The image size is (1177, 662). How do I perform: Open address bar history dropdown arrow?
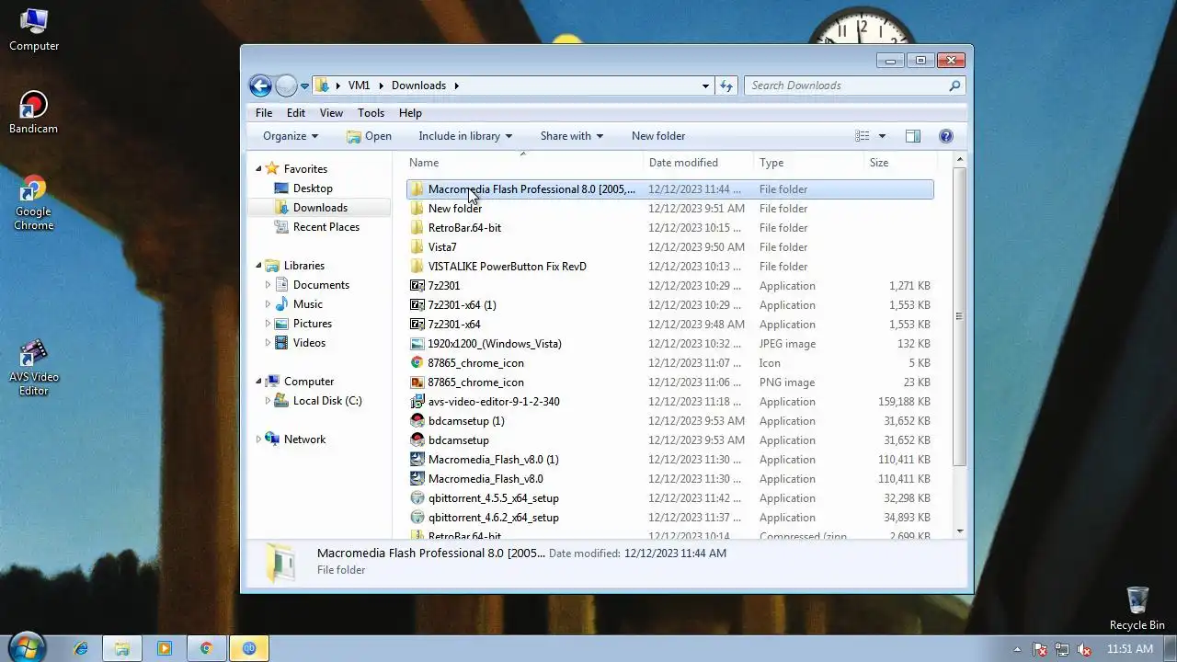pyautogui.click(x=705, y=86)
